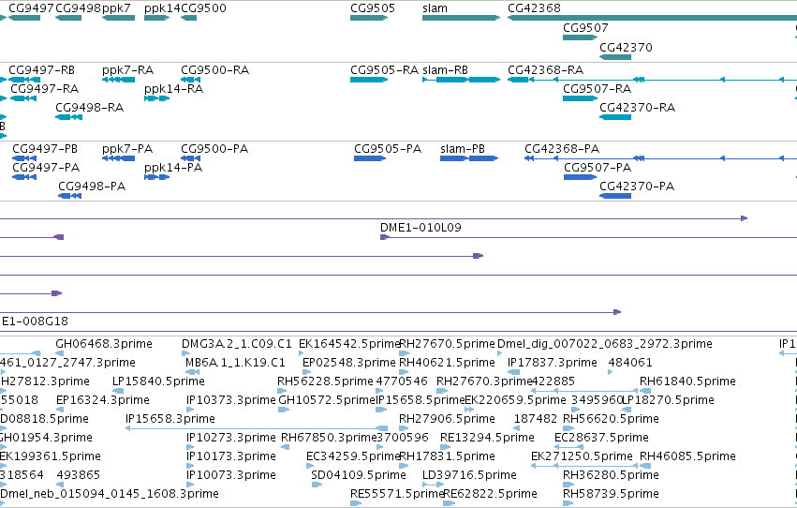Image resolution: width=797 pixels, height=508 pixels.
Task: Select transcript slam-RB
Action: point(461,80)
